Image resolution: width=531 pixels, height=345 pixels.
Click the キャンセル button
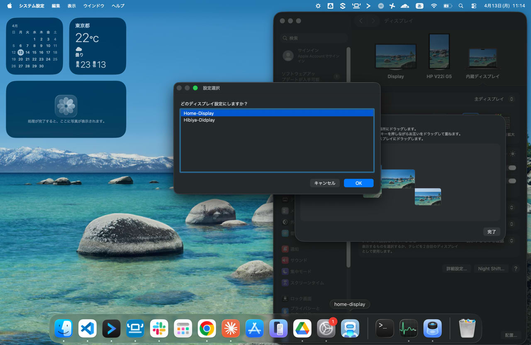pos(325,183)
